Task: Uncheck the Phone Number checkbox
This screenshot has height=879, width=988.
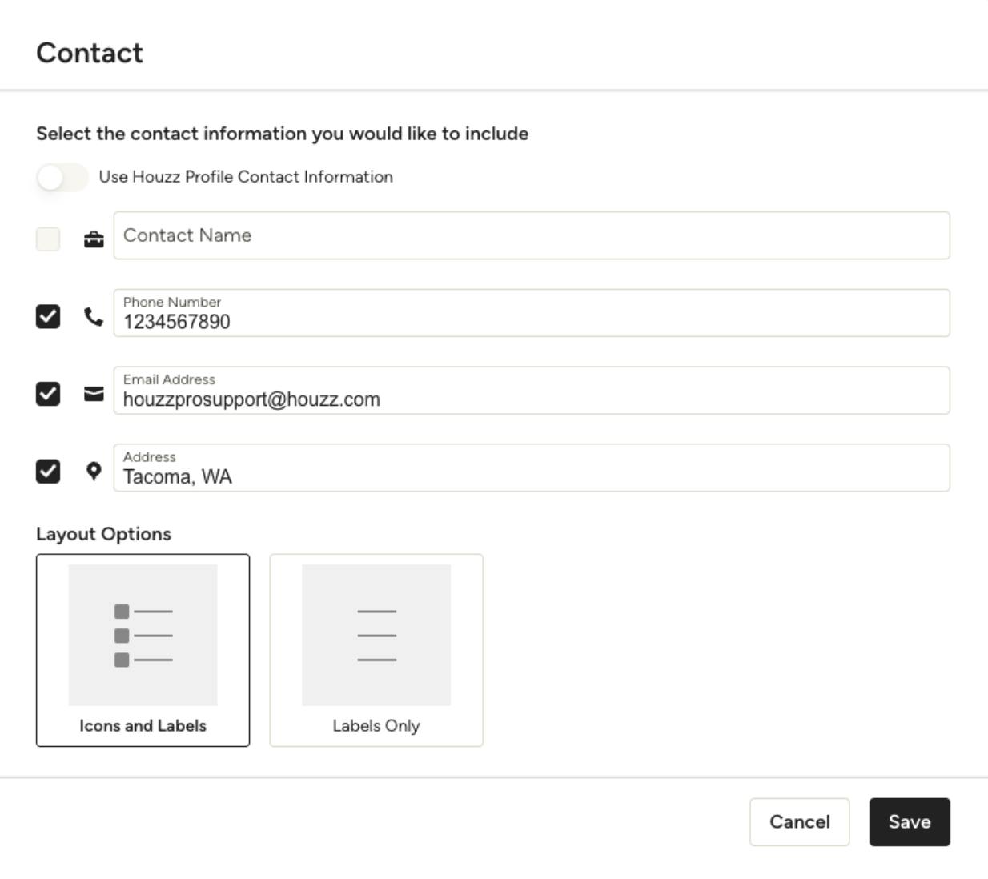Action: pyautogui.click(x=48, y=316)
